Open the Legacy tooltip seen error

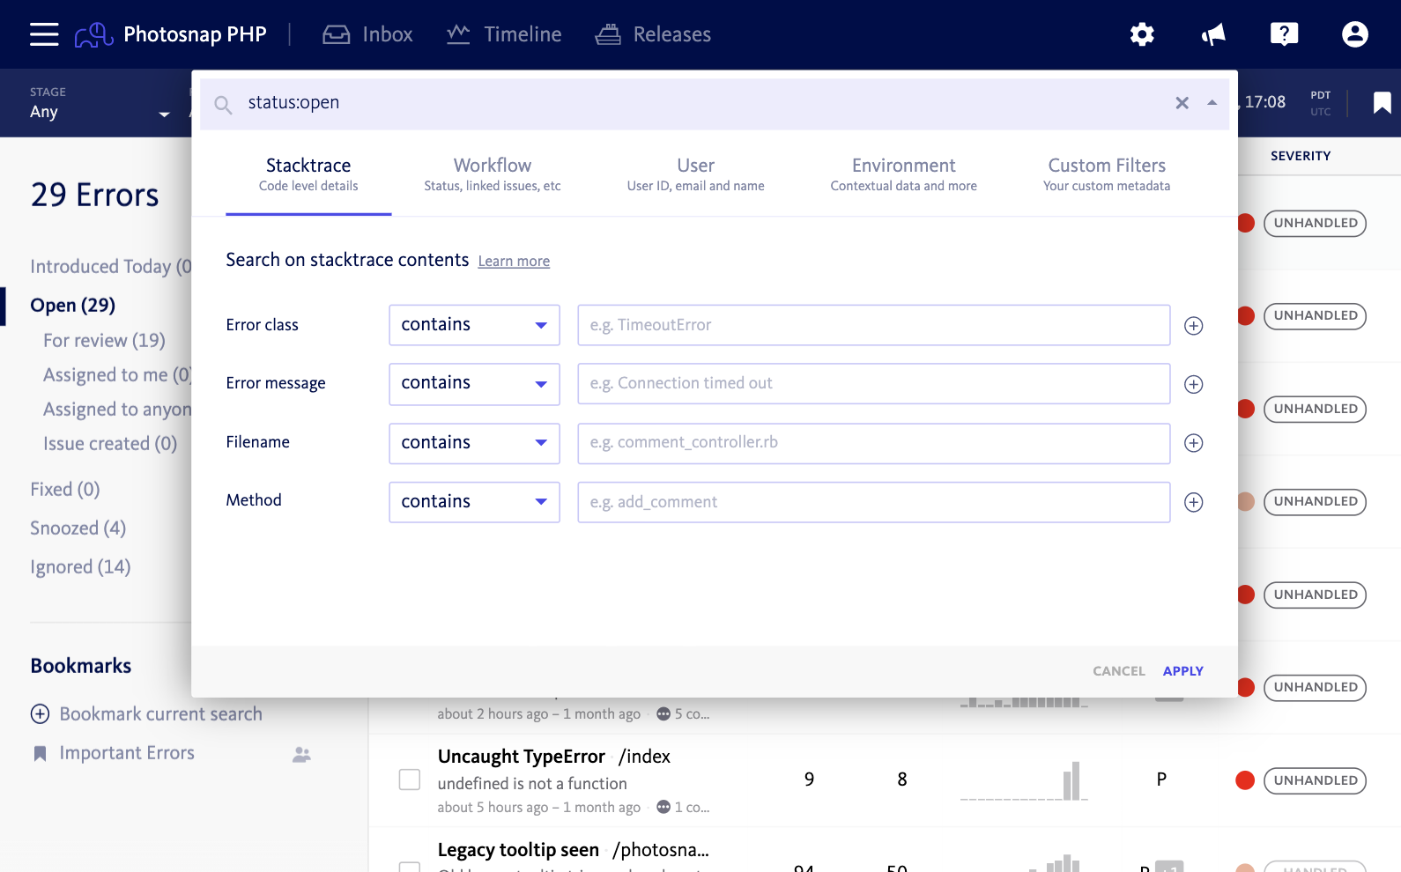(518, 850)
